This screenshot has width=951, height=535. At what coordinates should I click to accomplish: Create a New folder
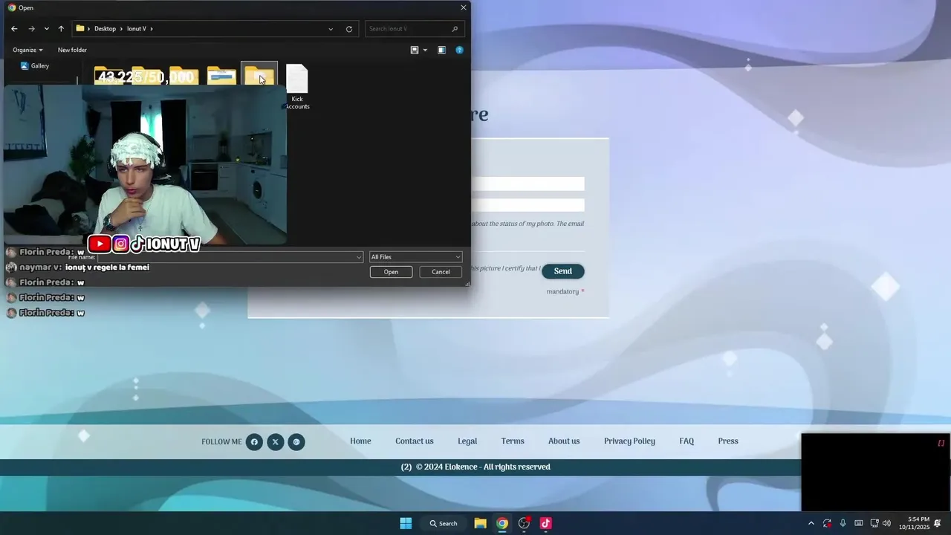72,50
